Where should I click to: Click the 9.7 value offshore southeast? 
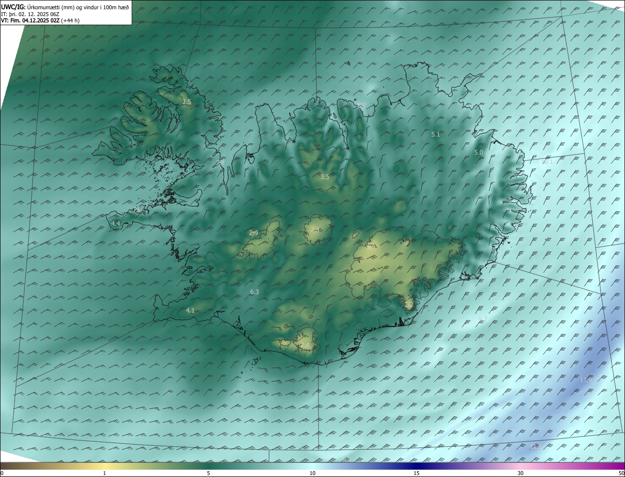pyautogui.click(x=482, y=319)
